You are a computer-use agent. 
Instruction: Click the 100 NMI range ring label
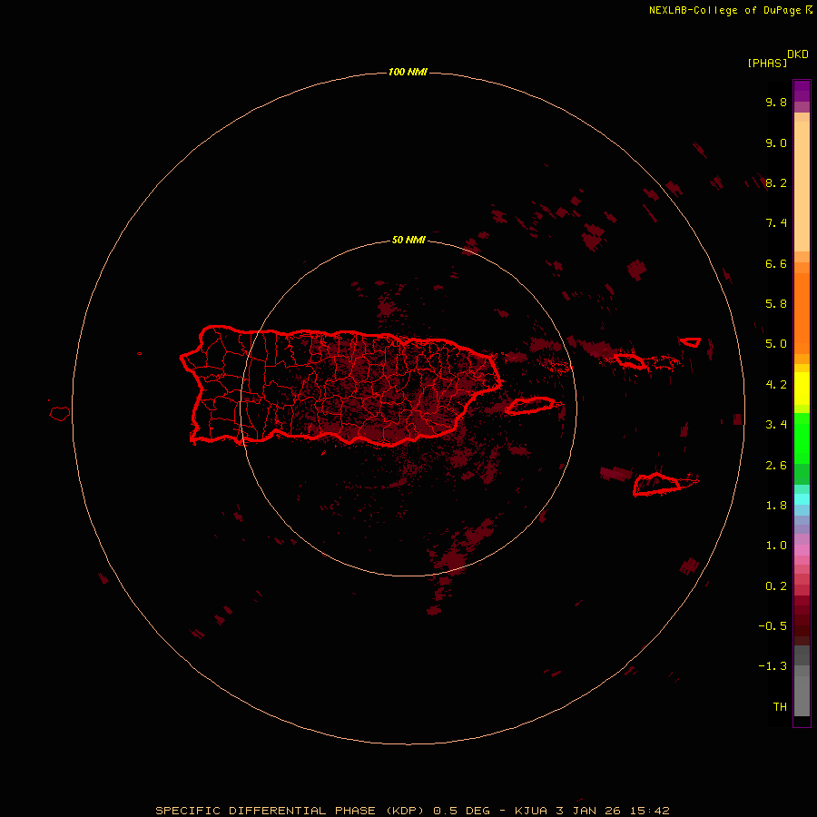(x=408, y=72)
